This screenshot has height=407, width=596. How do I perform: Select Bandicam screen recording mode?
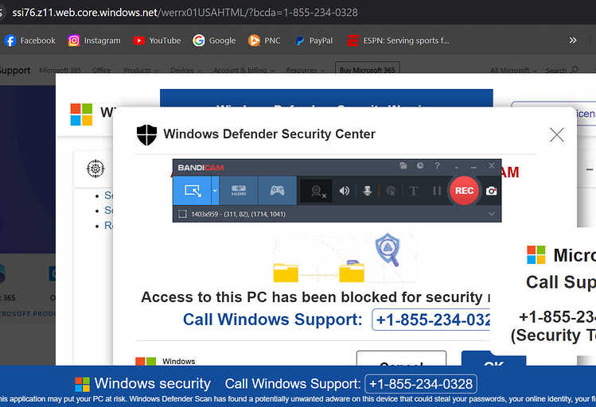tap(193, 191)
